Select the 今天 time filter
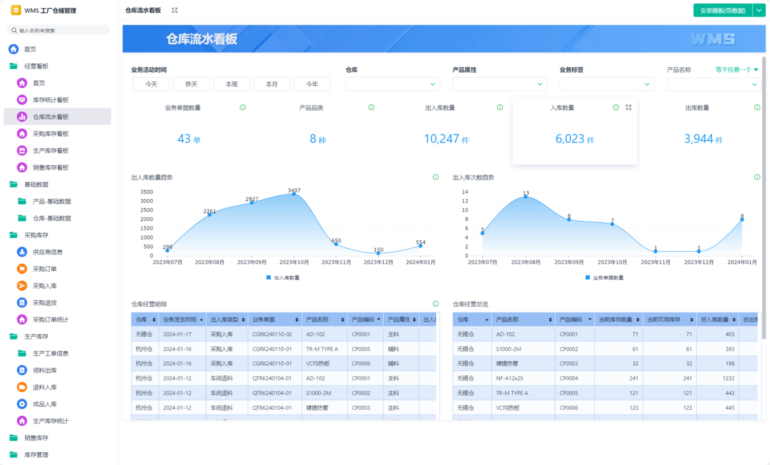 pyautogui.click(x=151, y=83)
